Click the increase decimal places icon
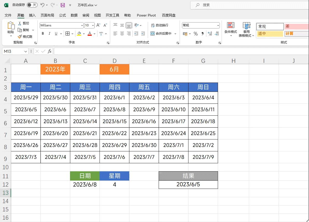This screenshot has width=309, height=222. [209, 33]
